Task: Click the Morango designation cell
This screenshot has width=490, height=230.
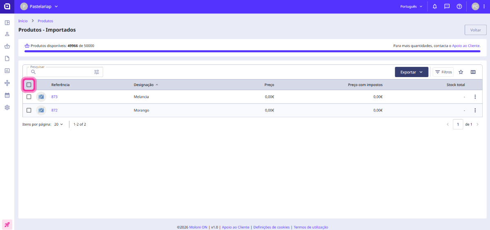Action: click(141, 110)
